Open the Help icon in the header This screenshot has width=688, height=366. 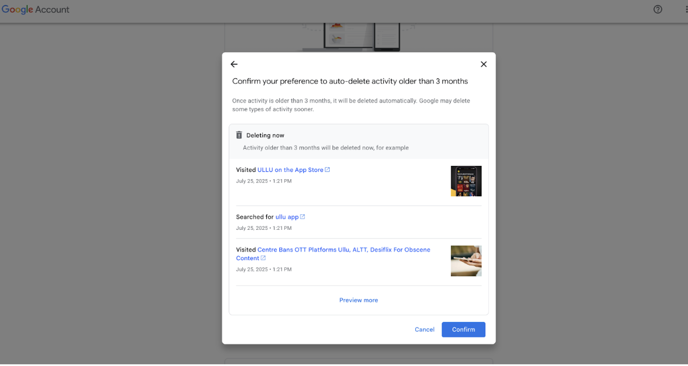[658, 9]
